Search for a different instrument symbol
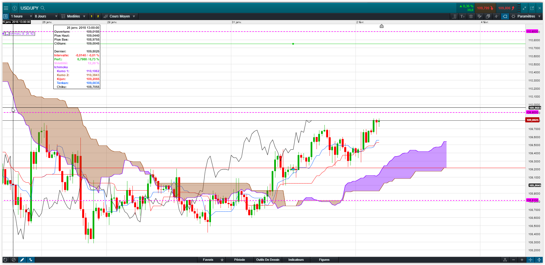545x265 pixels. pos(43,8)
